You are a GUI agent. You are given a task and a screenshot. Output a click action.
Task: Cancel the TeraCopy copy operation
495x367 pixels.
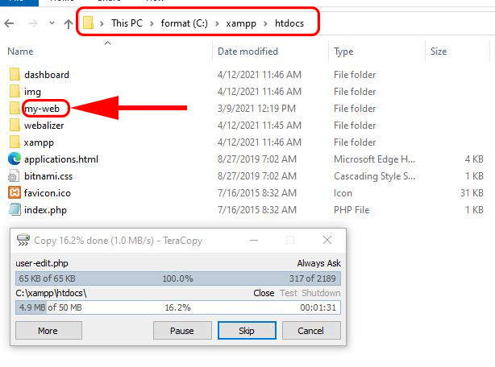coord(311,331)
